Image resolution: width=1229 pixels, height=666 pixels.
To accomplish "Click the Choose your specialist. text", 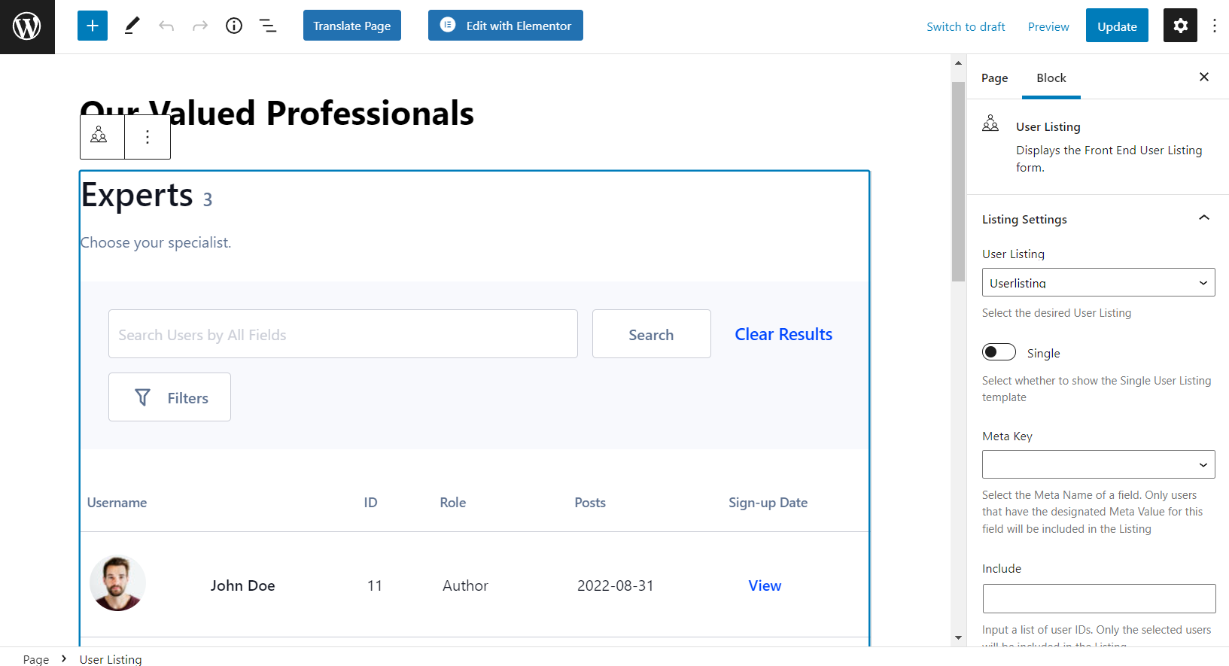I will 156,242.
